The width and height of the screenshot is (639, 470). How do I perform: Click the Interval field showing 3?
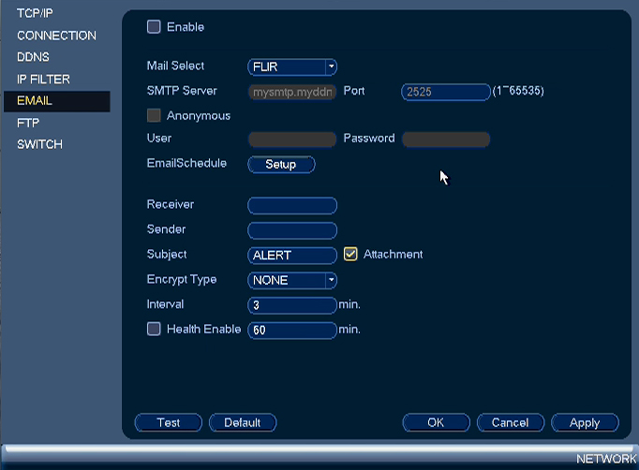point(292,305)
